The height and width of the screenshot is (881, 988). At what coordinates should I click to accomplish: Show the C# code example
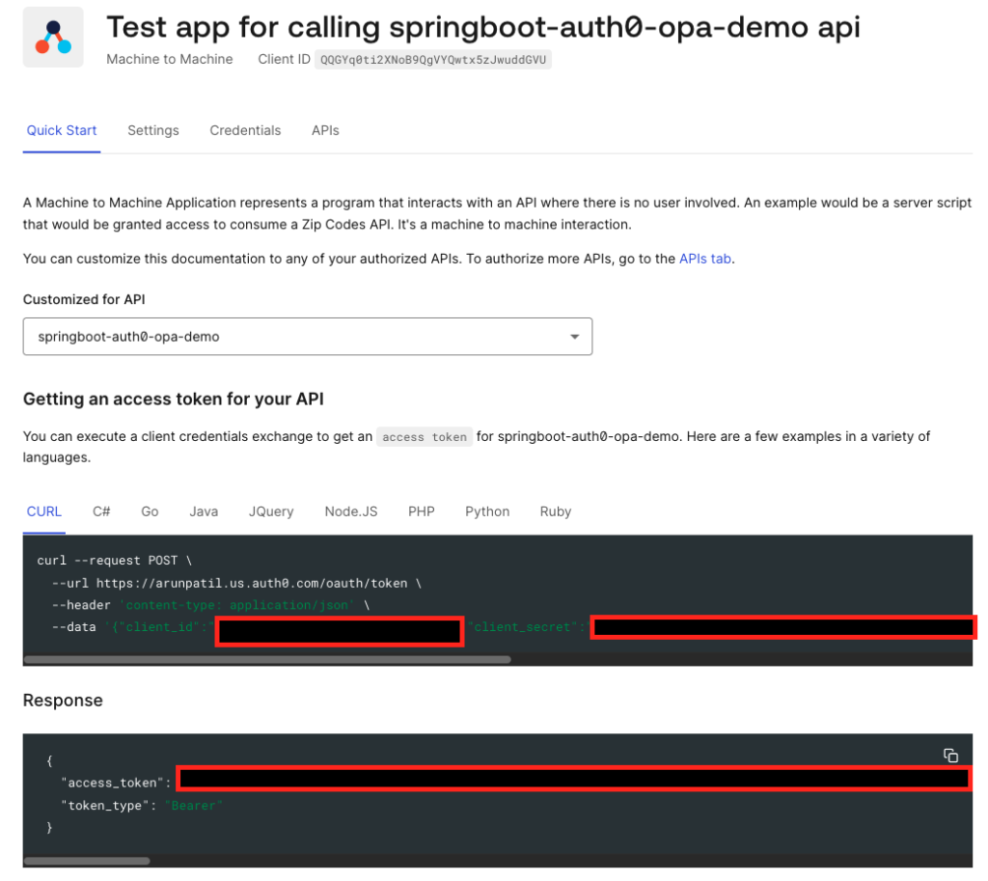click(x=101, y=511)
